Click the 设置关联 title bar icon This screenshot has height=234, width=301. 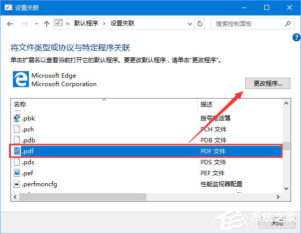pyautogui.click(x=8, y=7)
